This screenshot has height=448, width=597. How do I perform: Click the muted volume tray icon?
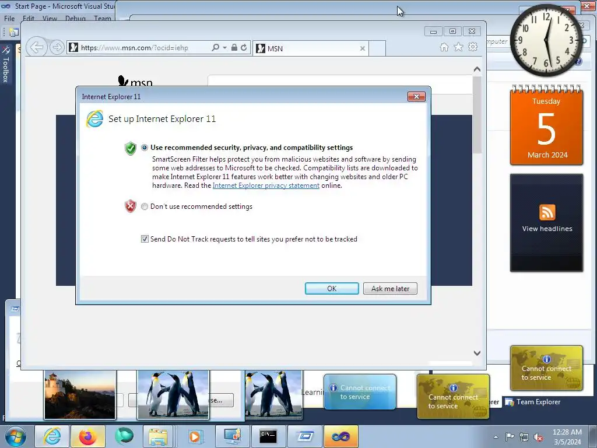point(538,437)
